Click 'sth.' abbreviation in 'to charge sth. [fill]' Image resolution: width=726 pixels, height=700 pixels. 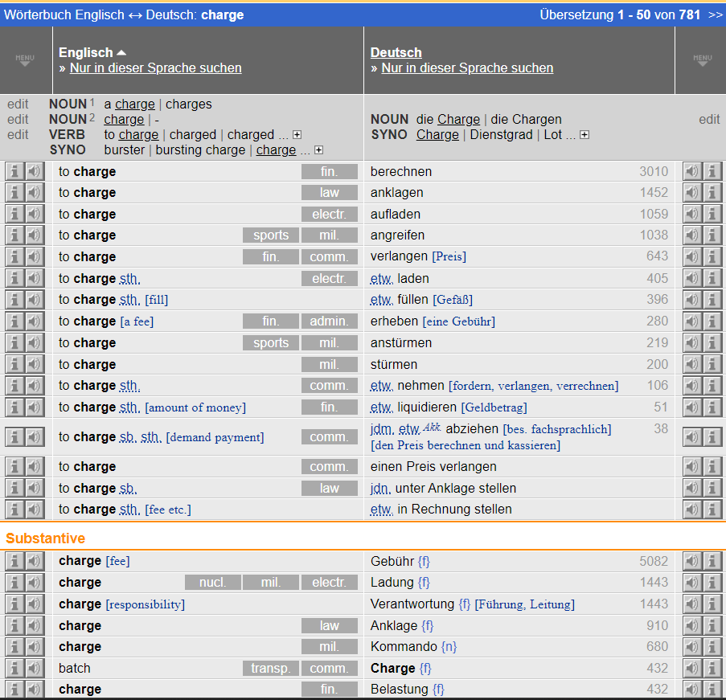click(129, 300)
